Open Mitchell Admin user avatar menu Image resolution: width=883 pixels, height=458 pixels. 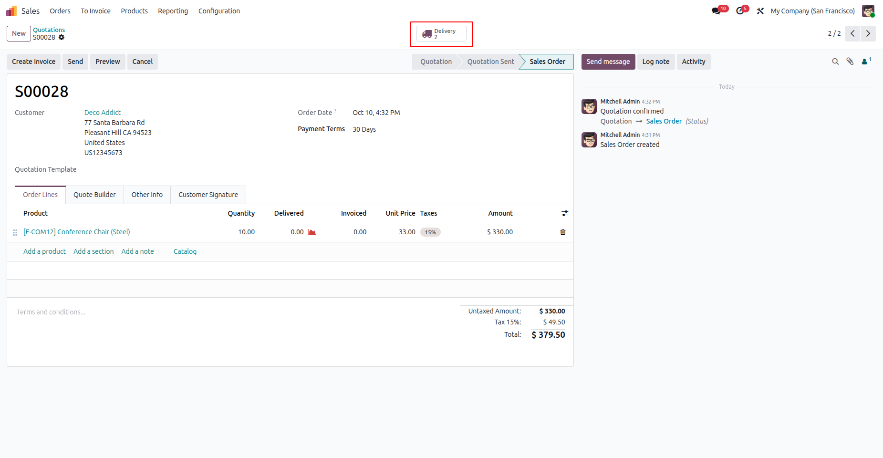coord(868,11)
